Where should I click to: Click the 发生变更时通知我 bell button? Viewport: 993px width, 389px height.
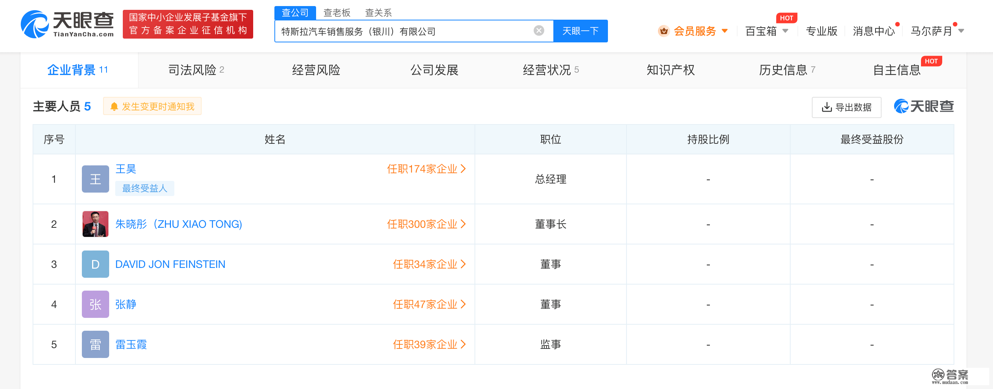click(152, 106)
